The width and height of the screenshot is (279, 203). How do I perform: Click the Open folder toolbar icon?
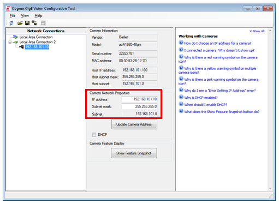coord(20,23)
